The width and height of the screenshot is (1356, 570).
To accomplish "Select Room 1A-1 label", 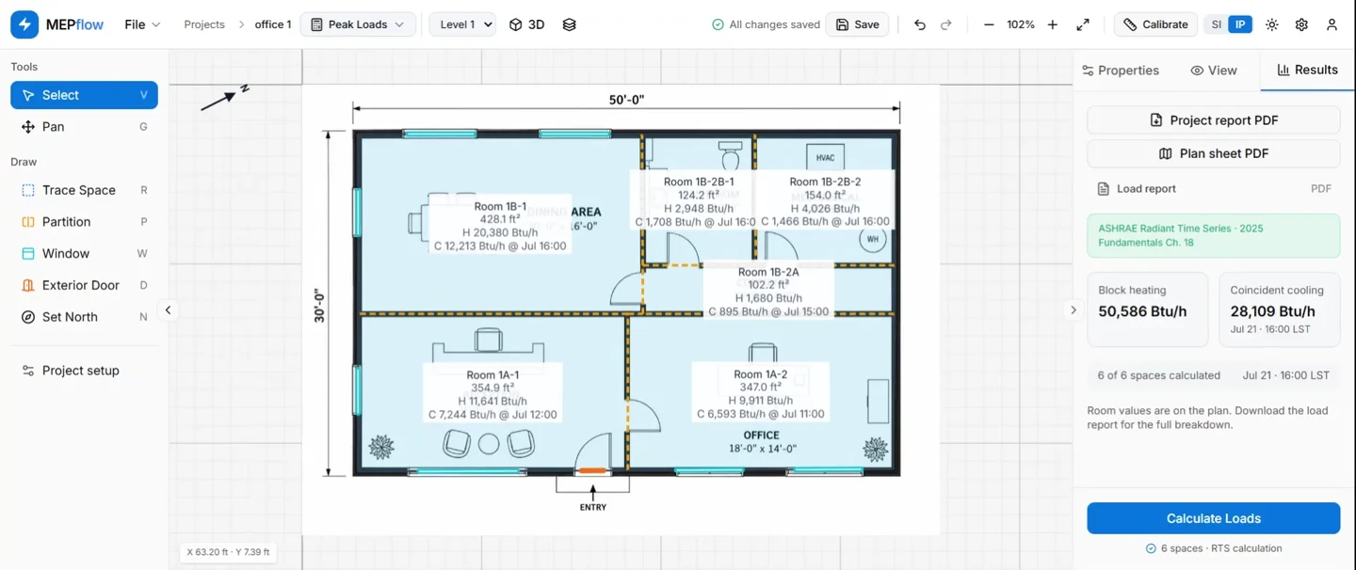I will pyautogui.click(x=492, y=395).
